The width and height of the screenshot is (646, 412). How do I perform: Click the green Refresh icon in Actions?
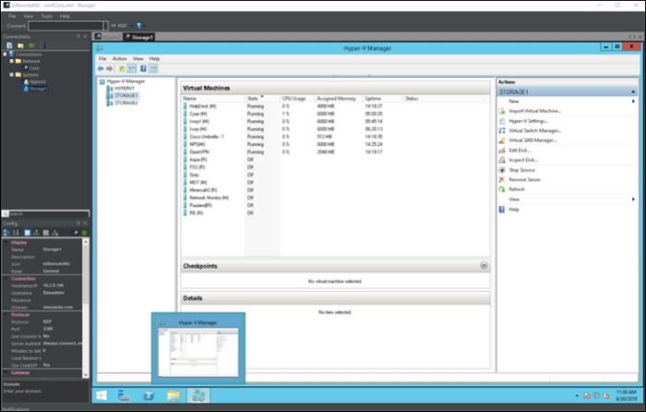coord(501,188)
